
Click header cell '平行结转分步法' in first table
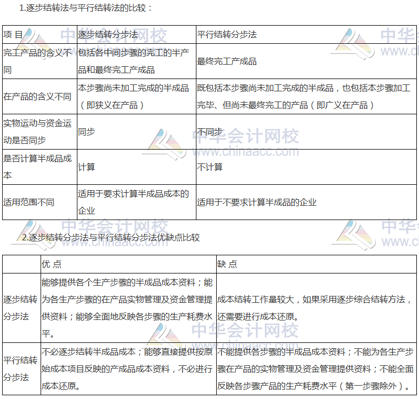click(x=306, y=35)
